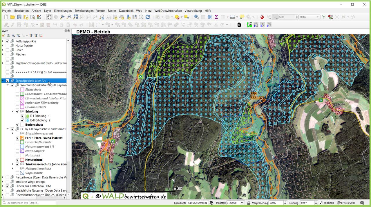Click the Refresh map icon
Screen dimensions: 371x207
(148, 17)
